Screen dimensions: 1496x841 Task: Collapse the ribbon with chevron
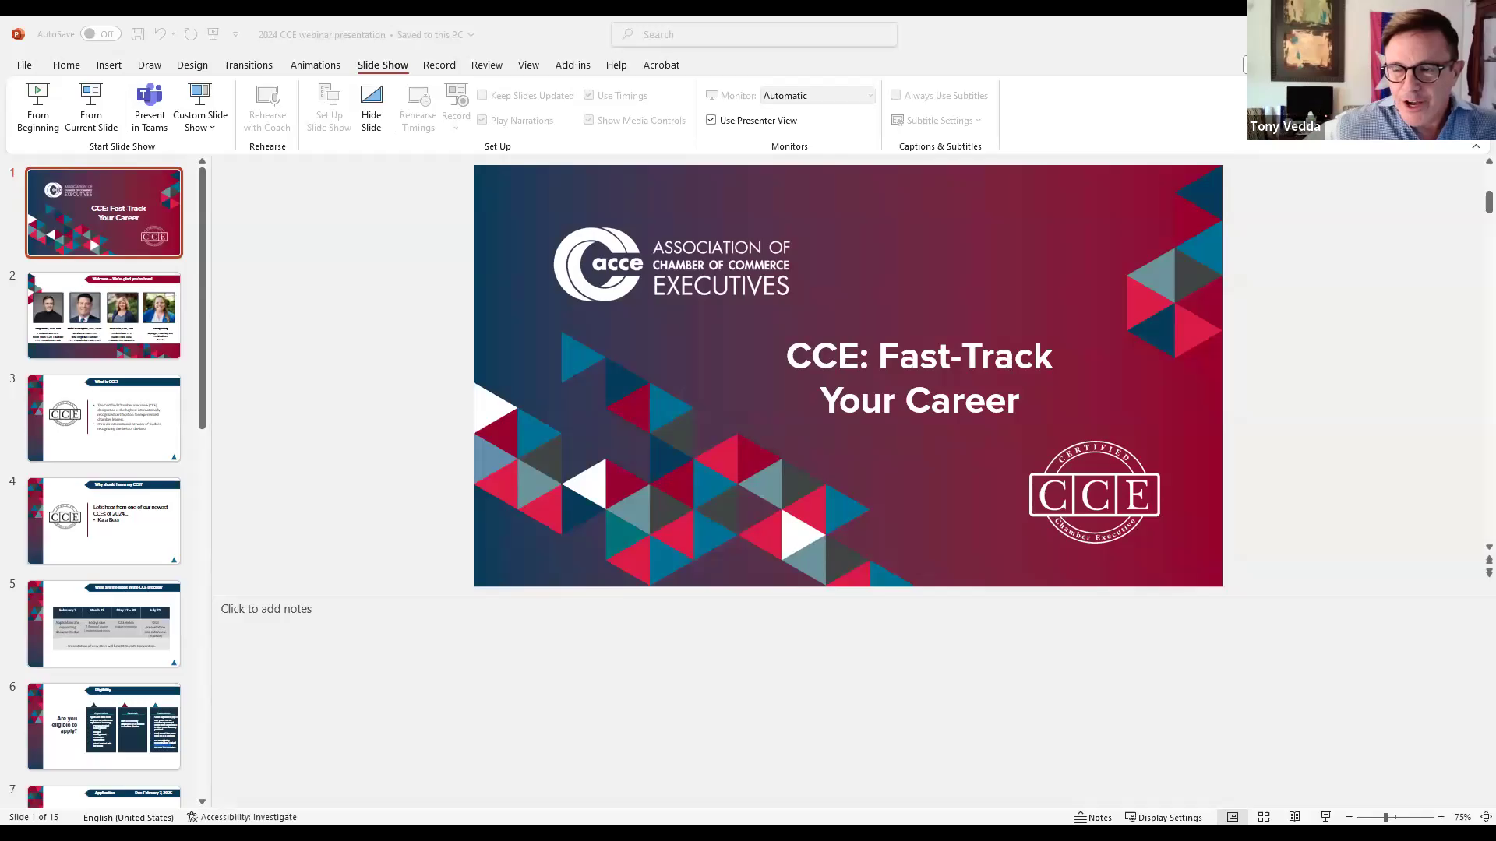click(1476, 146)
